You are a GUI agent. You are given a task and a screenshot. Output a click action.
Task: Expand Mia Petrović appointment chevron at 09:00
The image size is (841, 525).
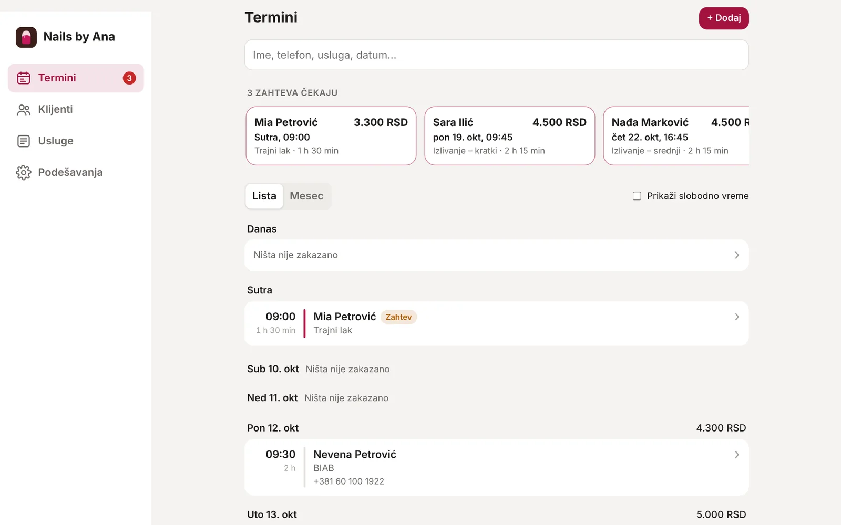tap(737, 317)
